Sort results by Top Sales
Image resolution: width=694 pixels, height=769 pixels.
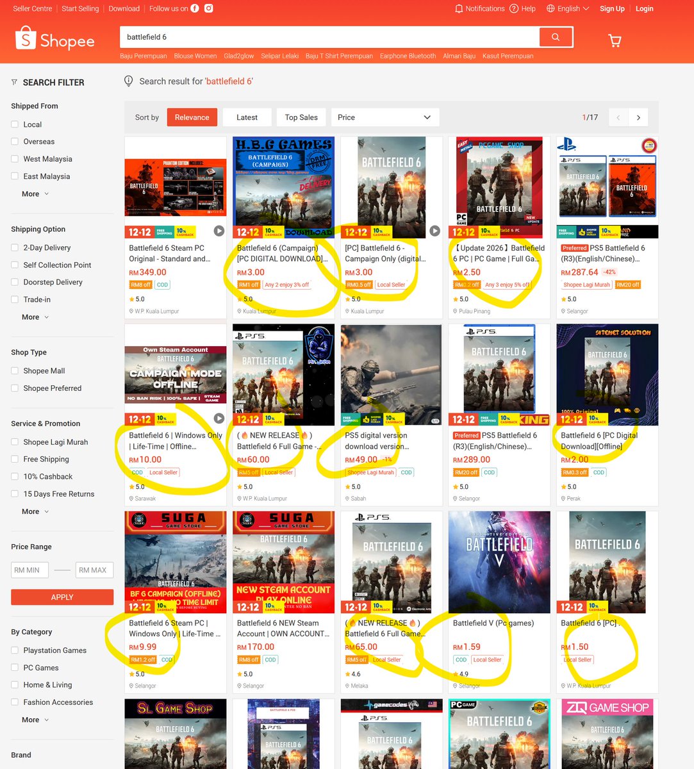click(x=301, y=117)
